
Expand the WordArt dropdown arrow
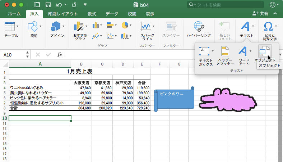(x=250, y=51)
